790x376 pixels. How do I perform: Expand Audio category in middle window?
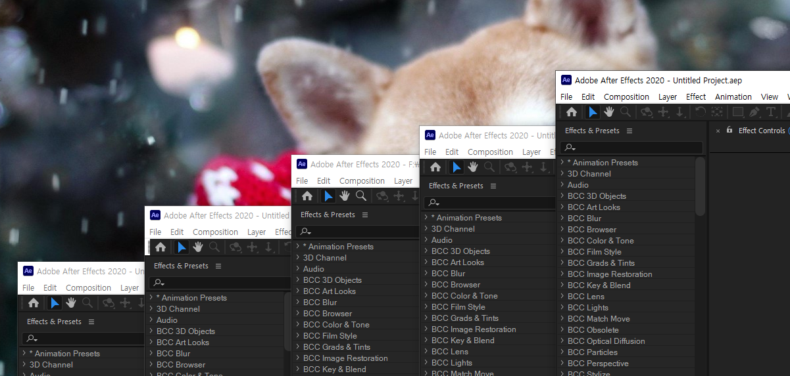tap(298, 269)
